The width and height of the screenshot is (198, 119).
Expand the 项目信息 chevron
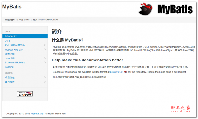click(45, 77)
